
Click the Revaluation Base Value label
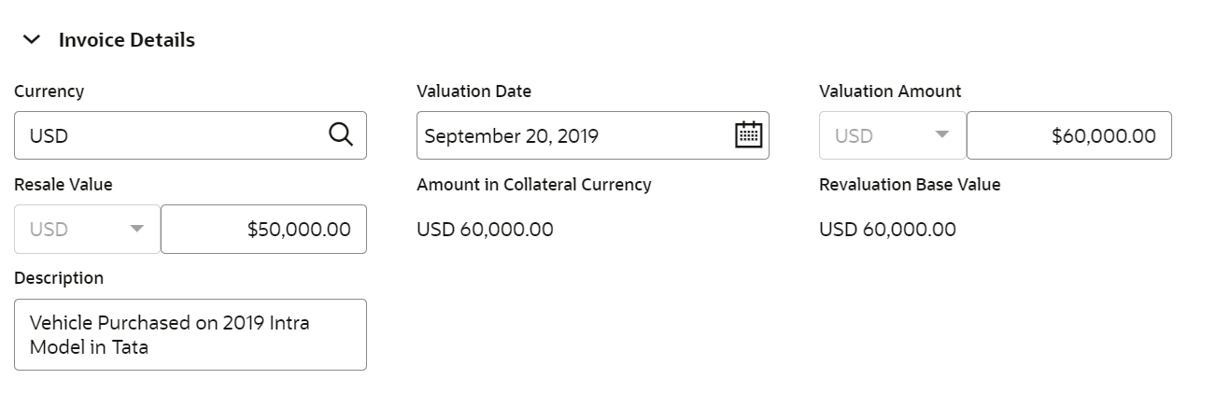point(909,185)
